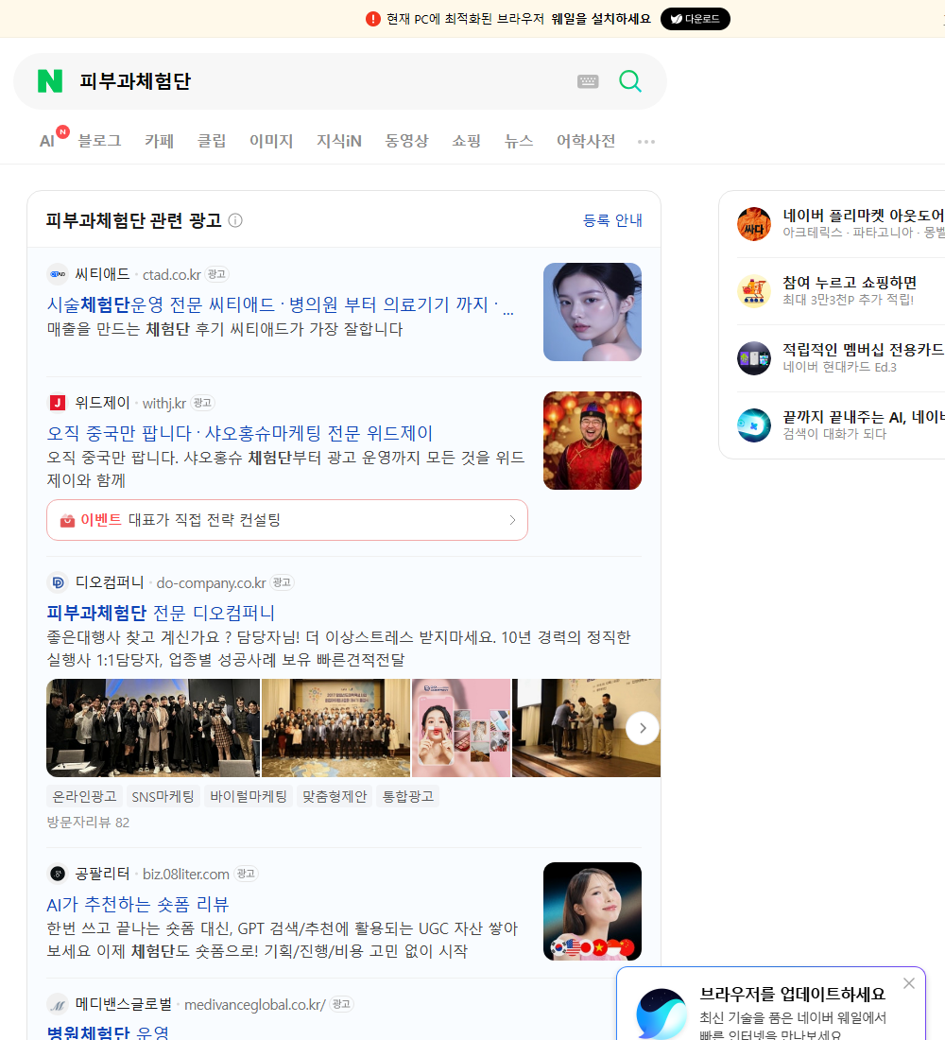Switch to the 카페 tab
Image resolution: width=945 pixels, height=1040 pixels.
pos(159,141)
